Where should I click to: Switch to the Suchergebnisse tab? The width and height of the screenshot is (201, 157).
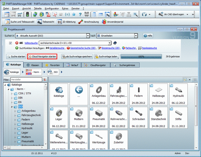125,65
